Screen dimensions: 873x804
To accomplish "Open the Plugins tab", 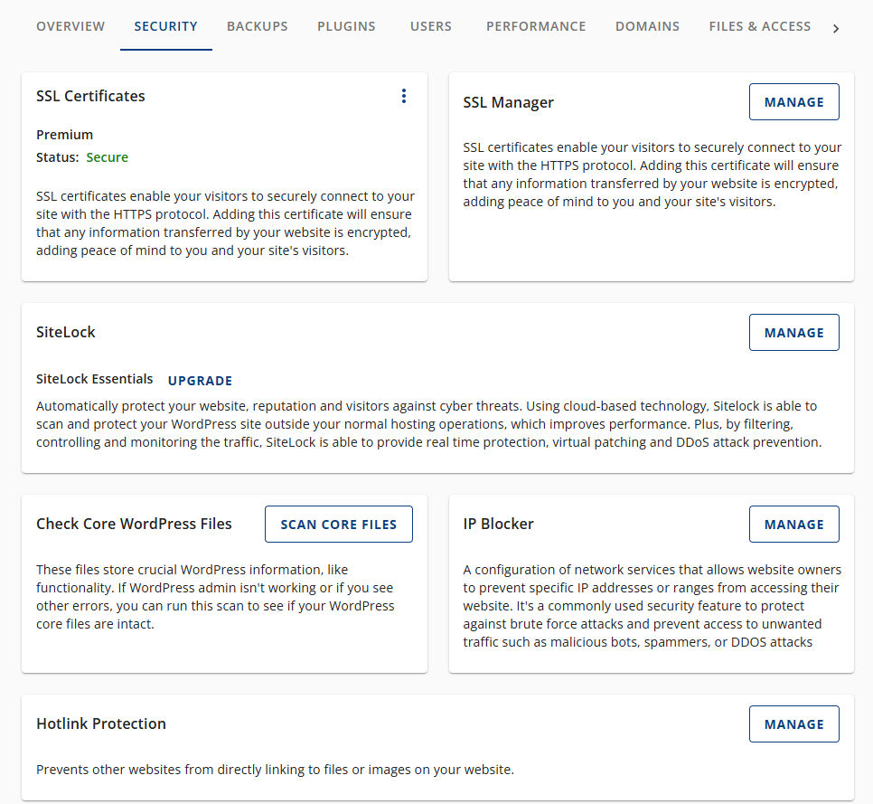I will [346, 26].
